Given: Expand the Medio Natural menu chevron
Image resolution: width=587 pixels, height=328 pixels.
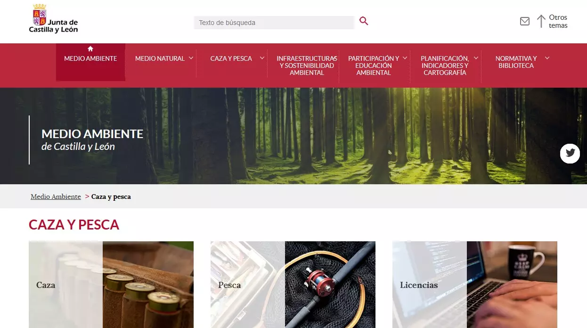Looking at the screenshot, I should pyautogui.click(x=191, y=58).
